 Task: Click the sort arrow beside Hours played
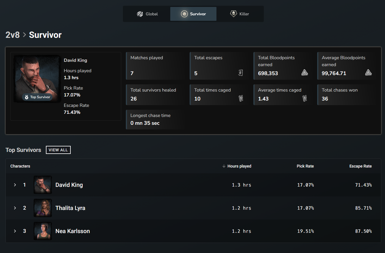pos(224,166)
